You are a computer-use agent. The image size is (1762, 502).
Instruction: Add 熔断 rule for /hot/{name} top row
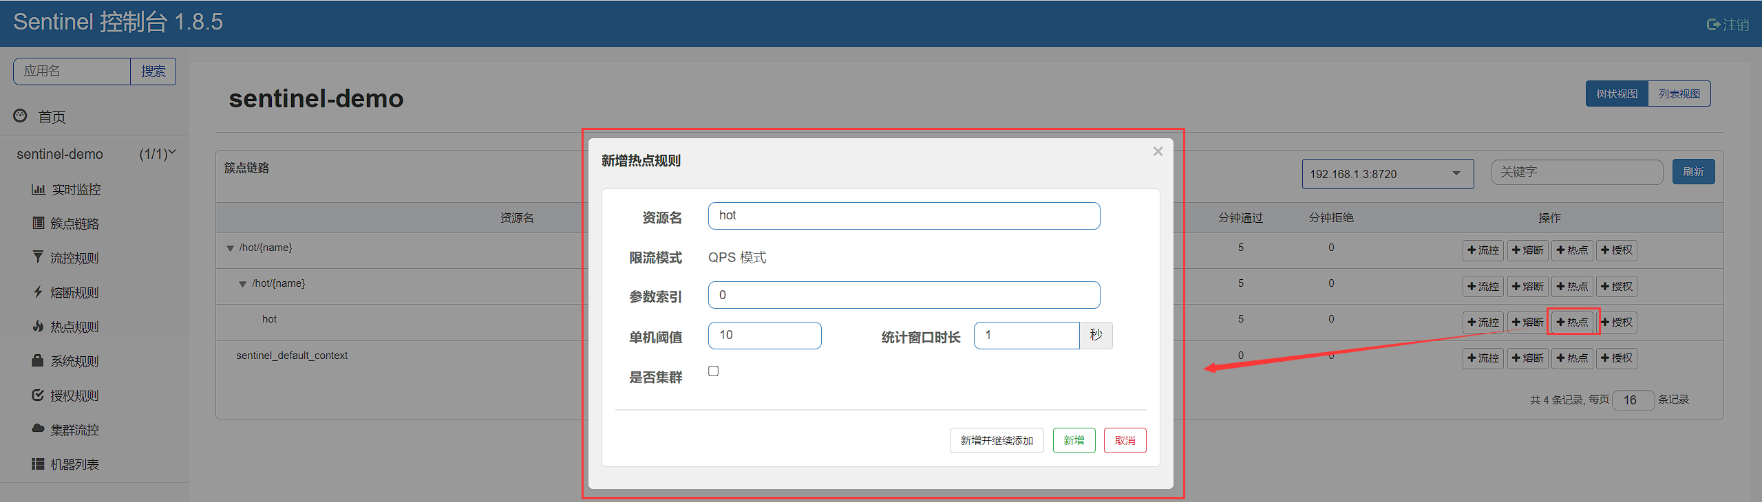pyautogui.click(x=1528, y=250)
